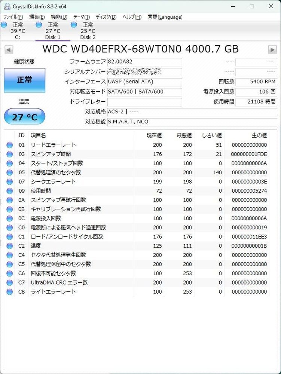
Task: Click status icon for ID 03 スピンアップ時間
Action: [10, 154]
